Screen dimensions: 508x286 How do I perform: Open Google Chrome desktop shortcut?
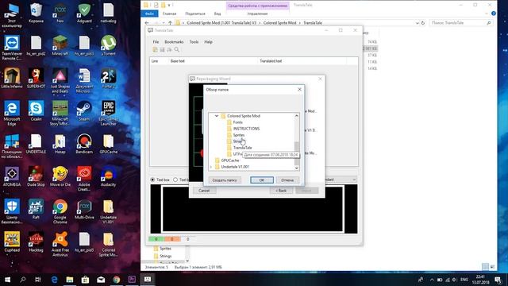(60, 211)
